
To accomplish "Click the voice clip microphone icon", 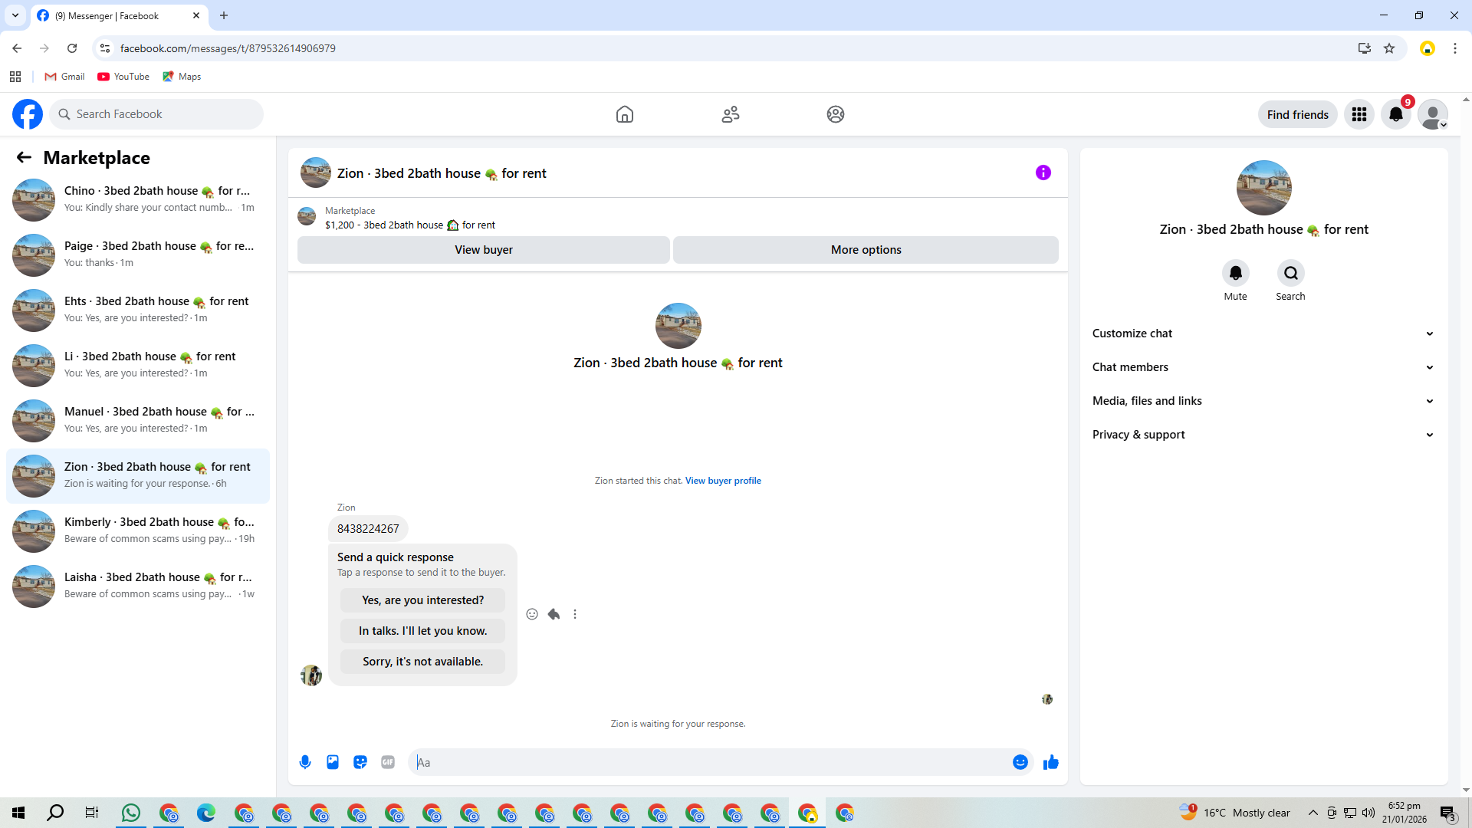I will click(305, 762).
